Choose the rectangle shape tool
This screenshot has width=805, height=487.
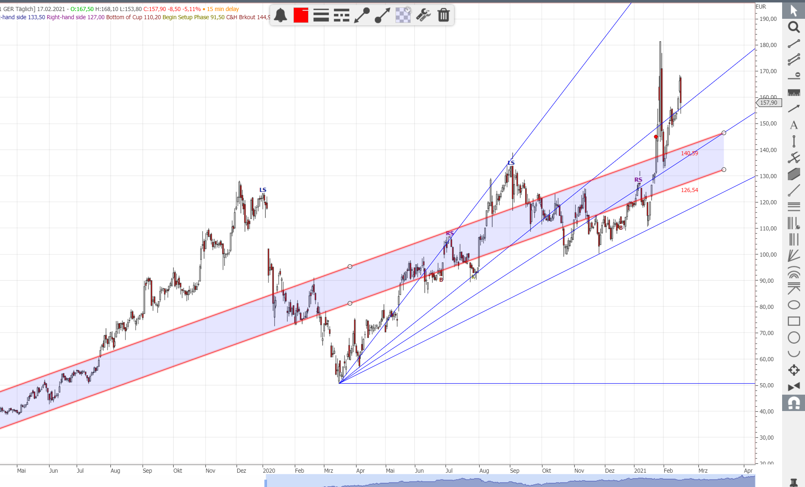[794, 321]
